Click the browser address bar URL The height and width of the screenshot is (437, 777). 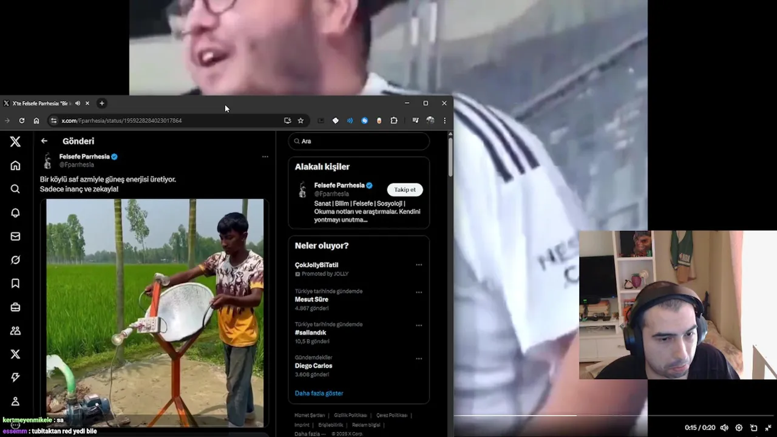121,121
